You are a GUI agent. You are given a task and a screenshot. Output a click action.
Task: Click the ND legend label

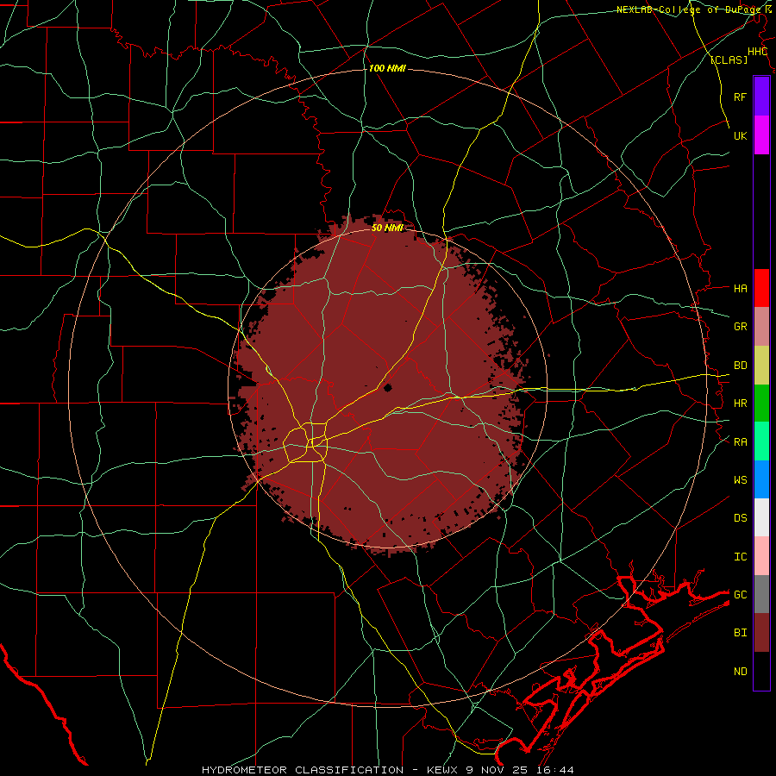[741, 672]
